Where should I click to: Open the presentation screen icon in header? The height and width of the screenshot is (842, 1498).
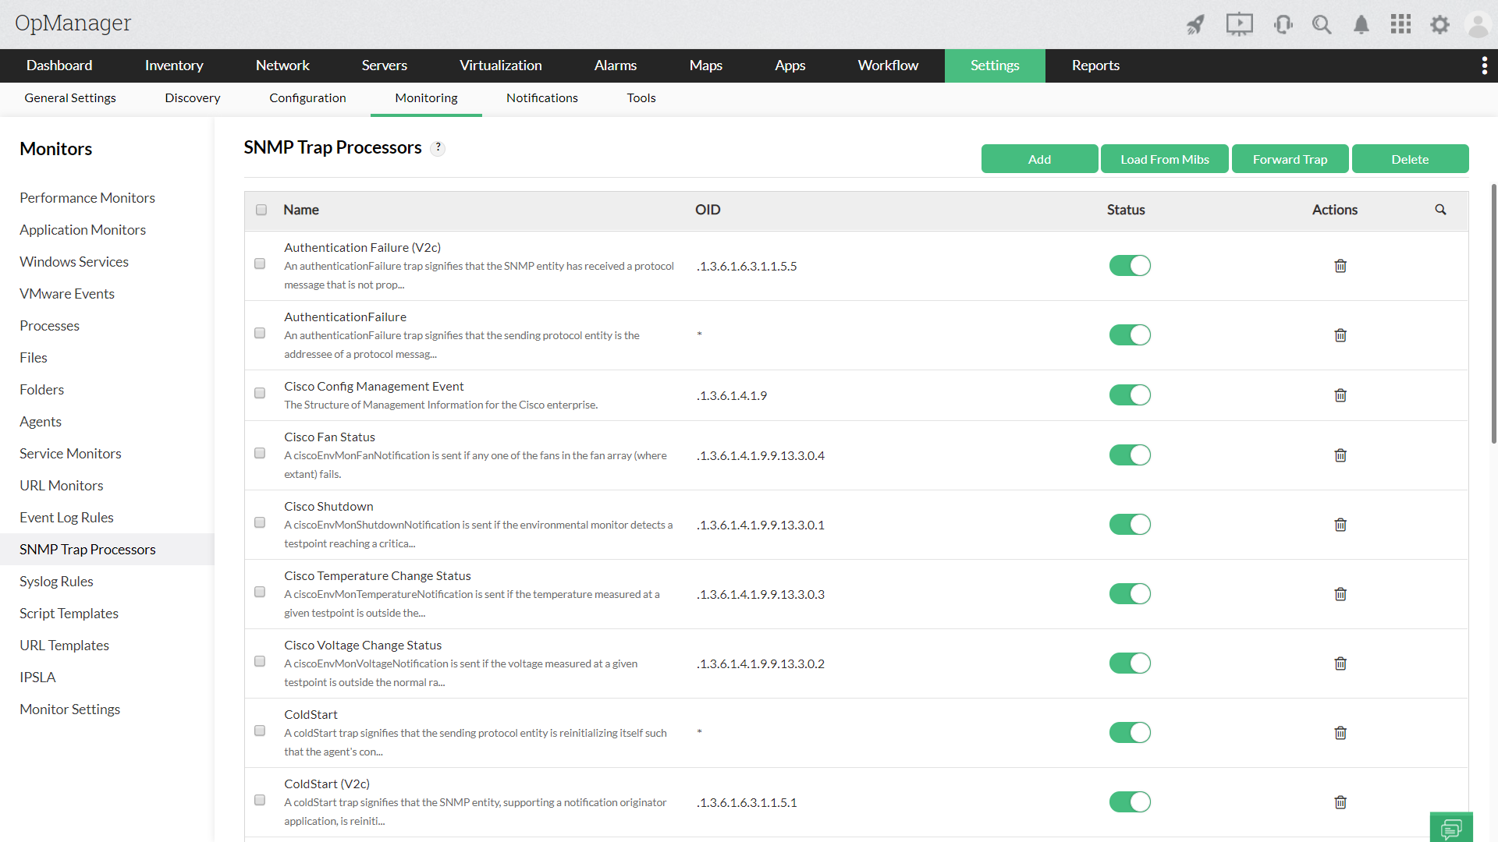pyautogui.click(x=1239, y=25)
